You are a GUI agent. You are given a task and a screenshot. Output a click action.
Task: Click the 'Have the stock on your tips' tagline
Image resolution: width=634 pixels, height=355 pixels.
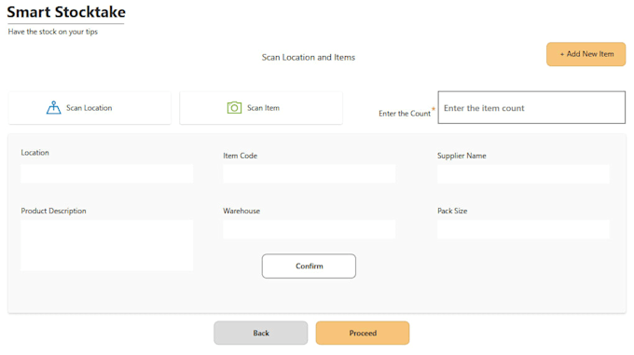[53, 32]
